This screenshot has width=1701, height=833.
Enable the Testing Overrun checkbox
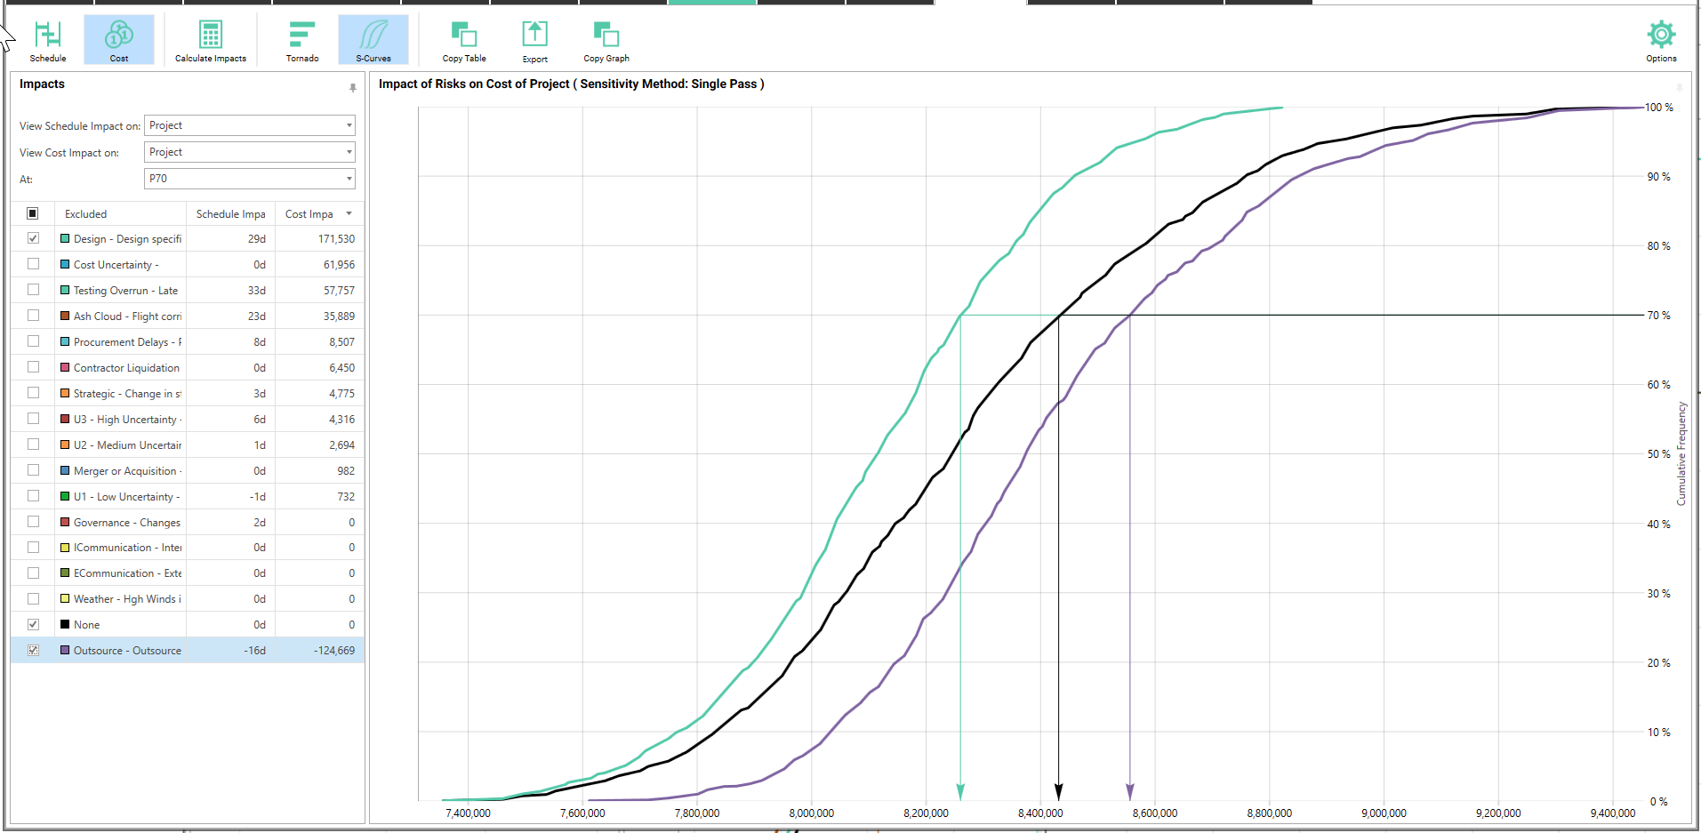(x=33, y=290)
